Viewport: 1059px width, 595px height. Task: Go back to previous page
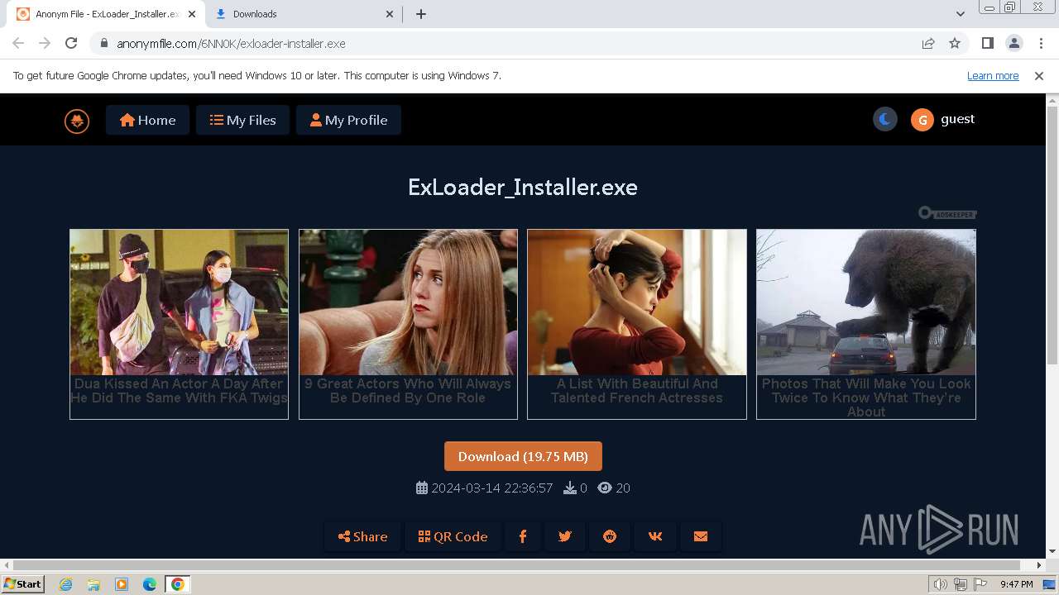(x=18, y=43)
